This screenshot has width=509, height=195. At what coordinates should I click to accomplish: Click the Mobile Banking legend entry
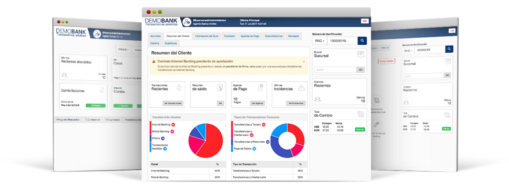(162, 131)
